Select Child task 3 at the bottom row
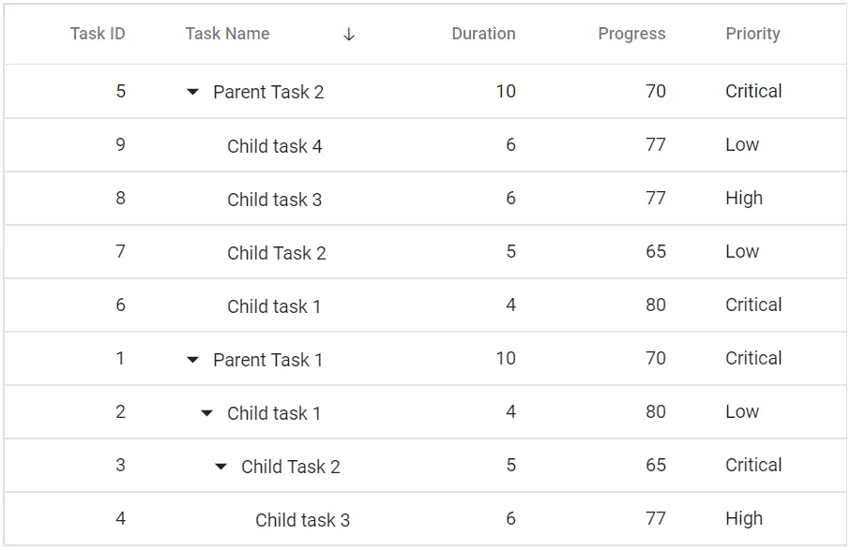Viewport: 851px width, 550px height. pos(302,518)
